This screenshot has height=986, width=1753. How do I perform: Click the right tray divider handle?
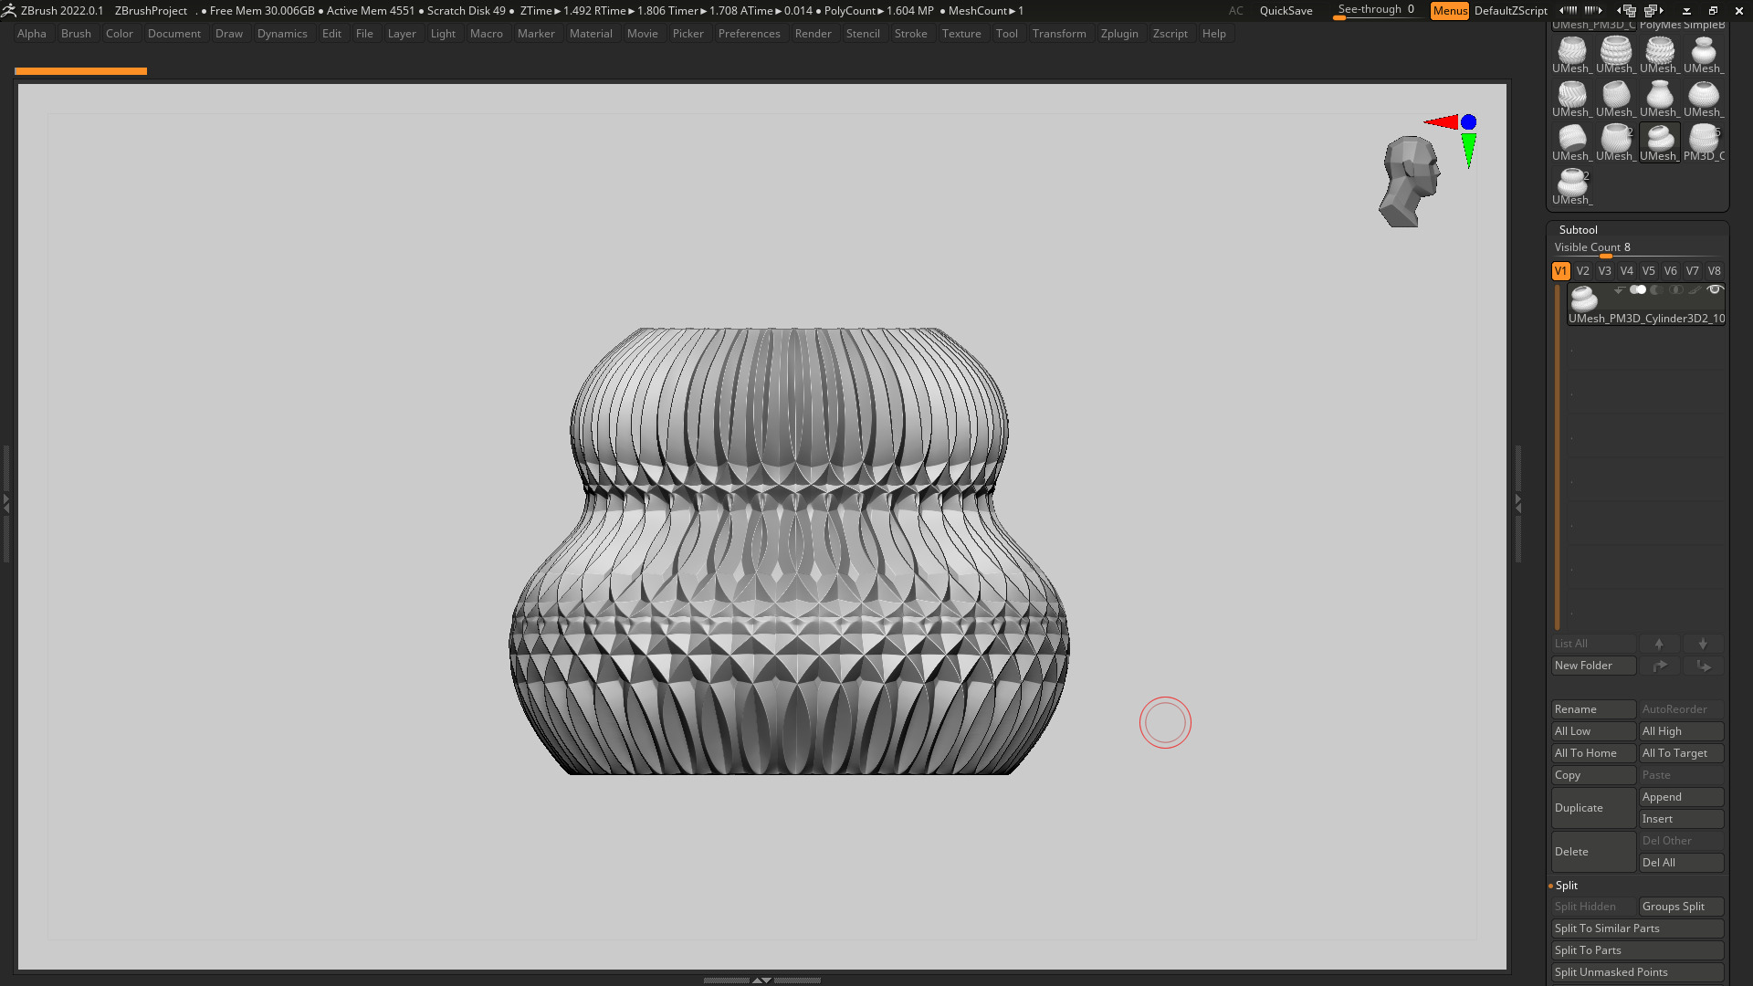tap(1518, 503)
